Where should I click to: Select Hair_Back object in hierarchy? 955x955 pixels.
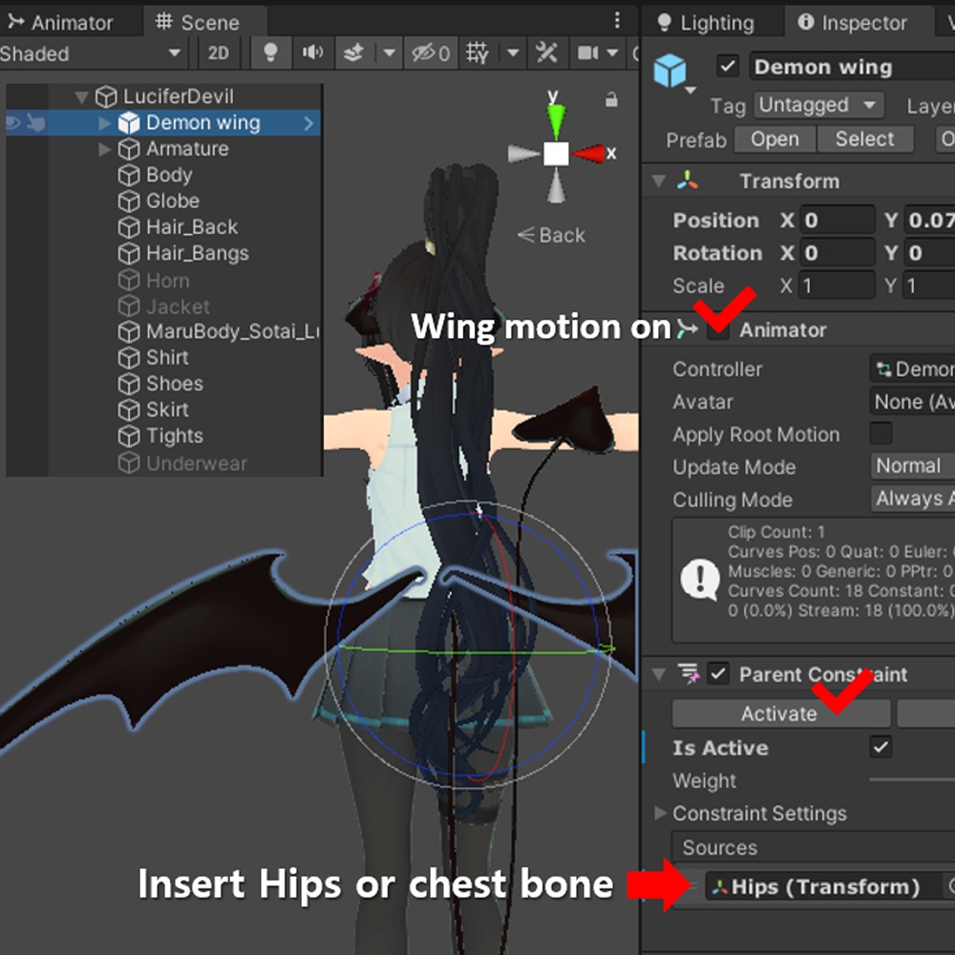[191, 227]
